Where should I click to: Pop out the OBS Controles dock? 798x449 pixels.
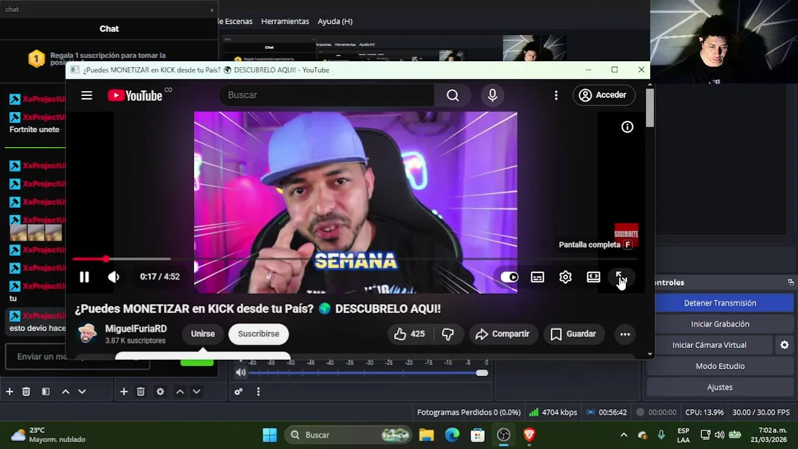tap(791, 282)
